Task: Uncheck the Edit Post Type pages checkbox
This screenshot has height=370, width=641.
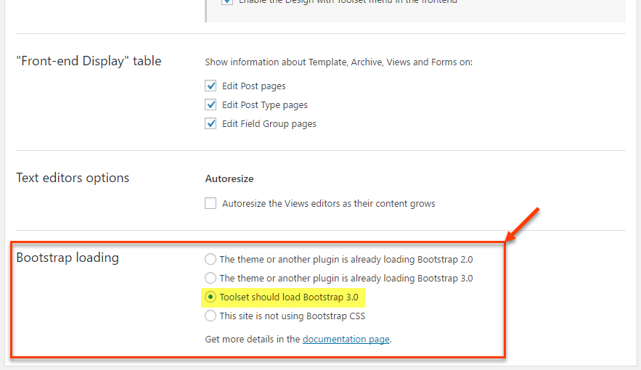Action: click(x=211, y=104)
